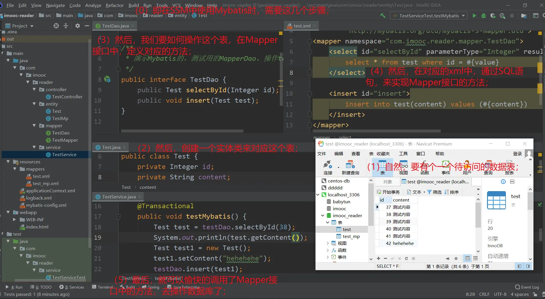Click the locate file crosshair in Project panel
The height and width of the screenshot is (299, 545).
tap(56, 26)
